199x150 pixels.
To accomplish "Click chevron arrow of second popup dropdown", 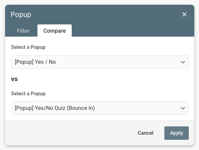I will coord(183,108).
